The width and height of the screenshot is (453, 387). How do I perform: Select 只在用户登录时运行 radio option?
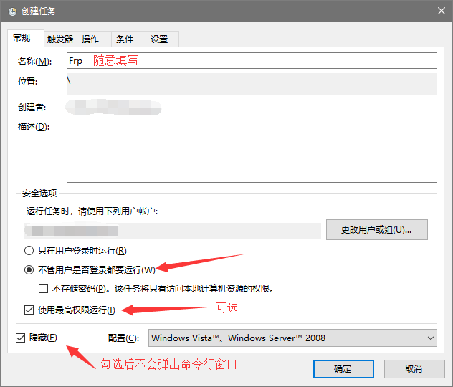pos(29,251)
